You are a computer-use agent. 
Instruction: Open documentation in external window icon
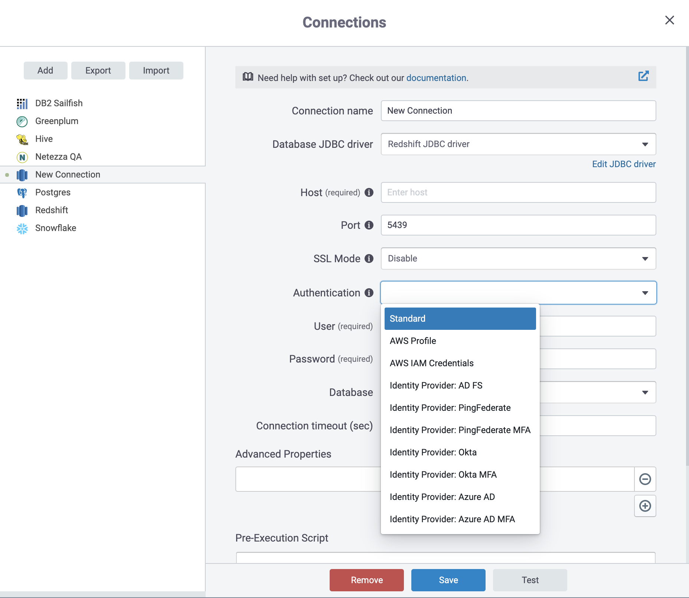point(644,76)
